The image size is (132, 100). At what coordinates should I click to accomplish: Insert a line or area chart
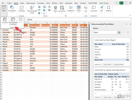click(x=40, y=10)
